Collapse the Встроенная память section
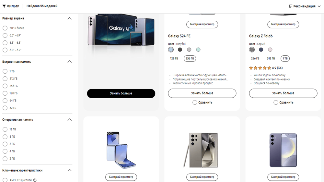The width and height of the screenshot is (324, 182). [70, 62]
